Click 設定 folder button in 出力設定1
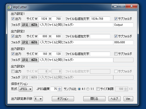Screen dimensions: 146x109 point(25,25)
